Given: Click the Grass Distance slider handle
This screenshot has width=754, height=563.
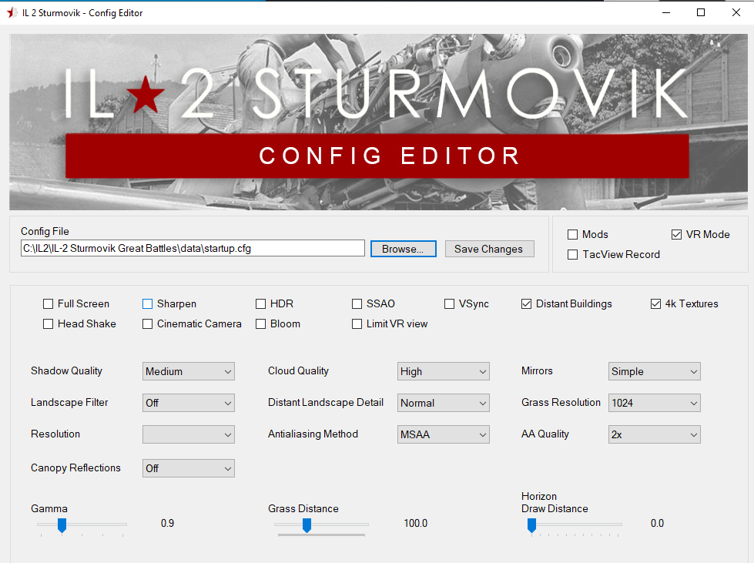Looking at the screenshot, I should pos(307,525).
